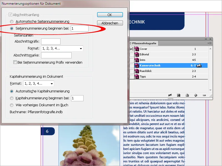Screen dimensions: 222x166
Task: Select the Rueckblick document row
Action: tap(169, 71)
